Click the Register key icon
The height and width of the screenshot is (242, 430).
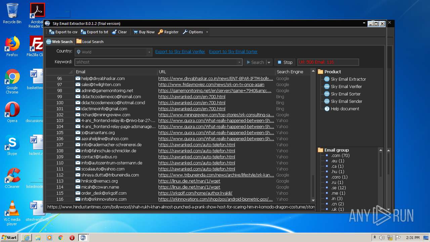(x=161, y=32)
